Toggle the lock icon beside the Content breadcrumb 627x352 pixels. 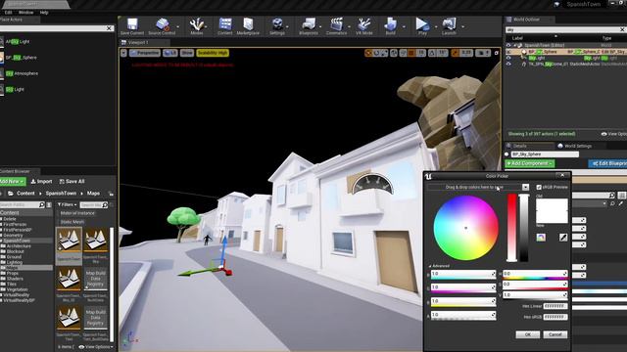click(111, 194)
